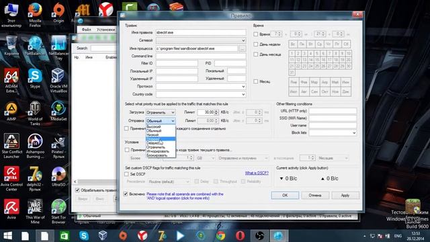This screenshot has height=242, width=430.
Task: Select the Корзина recycle bin icon
Action: pyautogui.click(x=11, y=46)
